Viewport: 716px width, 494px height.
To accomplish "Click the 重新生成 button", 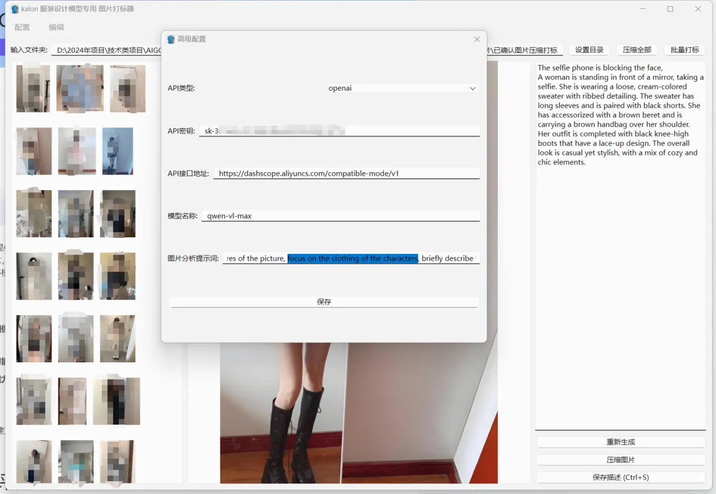I will tap(621, 442).
